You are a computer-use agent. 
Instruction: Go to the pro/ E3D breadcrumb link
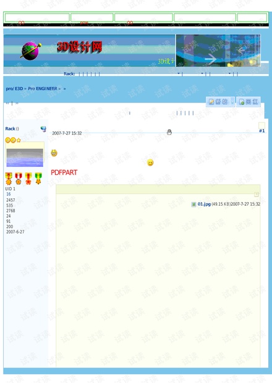click(14, 89)
